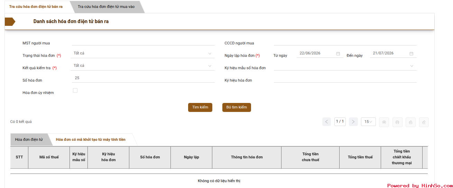Click the Đến ngày date field 21/07/2026
The width and height of the screenshot is (453, 188).
click(x=393, y=53)
